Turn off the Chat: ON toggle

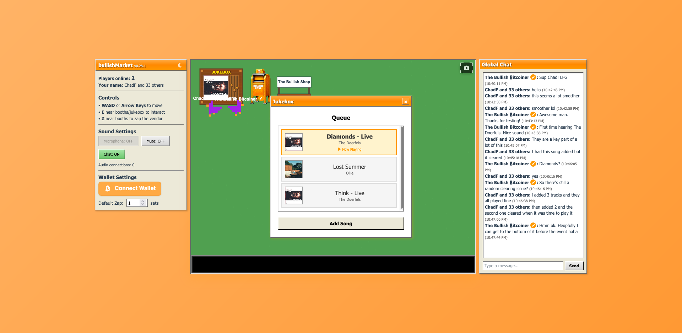112,154
